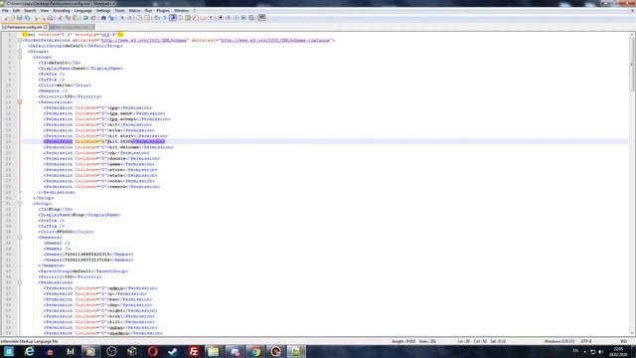Toggle synchronized vertical scrolling
The height and width of the screenshot is (358, 636).
point(139,18)
